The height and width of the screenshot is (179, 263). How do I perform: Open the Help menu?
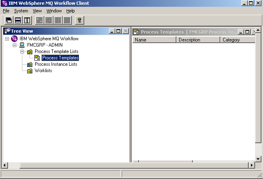(x=71, y=11)
